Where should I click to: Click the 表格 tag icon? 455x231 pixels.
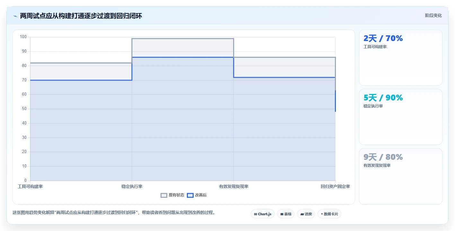pos(282,214)
